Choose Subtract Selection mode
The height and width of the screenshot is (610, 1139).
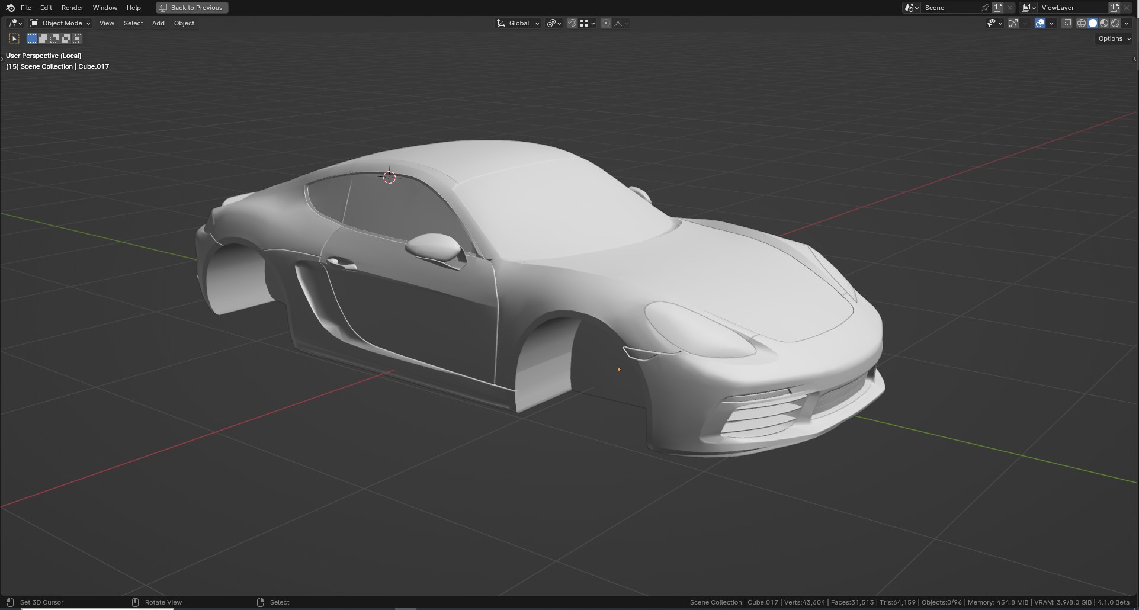54,38
